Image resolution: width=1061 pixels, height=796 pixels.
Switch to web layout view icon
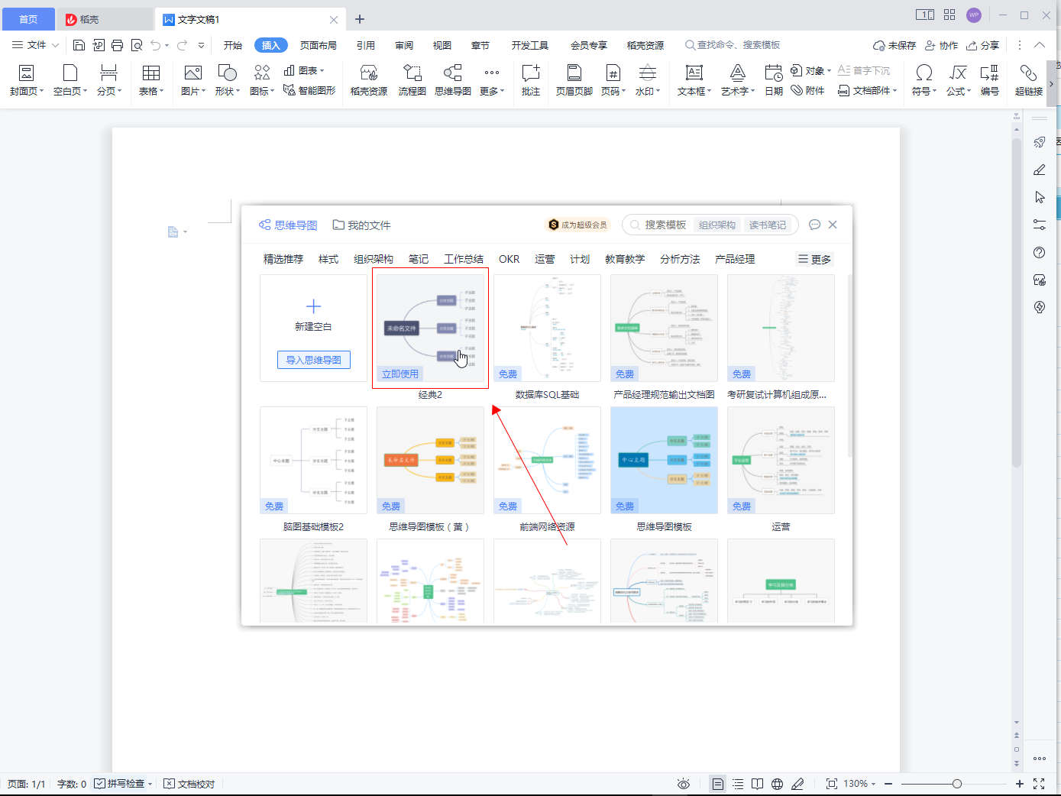click(x=777, y=784)
